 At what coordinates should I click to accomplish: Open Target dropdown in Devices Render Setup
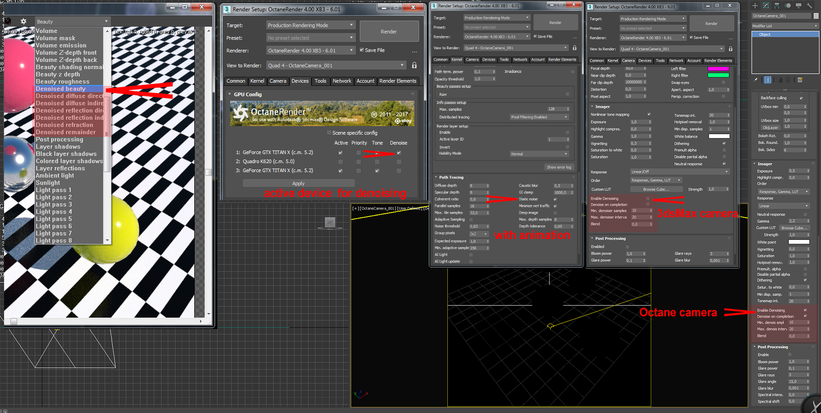click(x=311, y=25)
